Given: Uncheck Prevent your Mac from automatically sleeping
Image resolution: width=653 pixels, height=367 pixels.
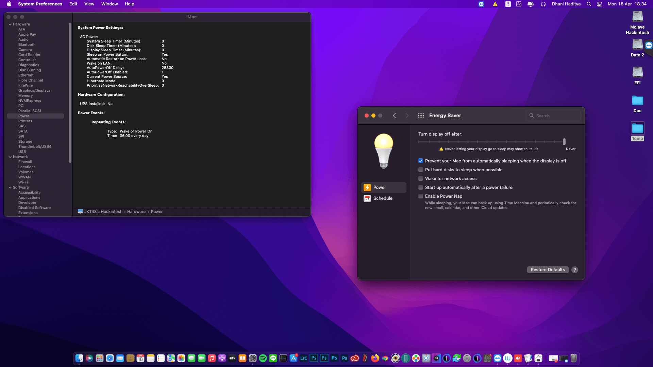Looking at the screenshot, I should [x=421, y=161].
